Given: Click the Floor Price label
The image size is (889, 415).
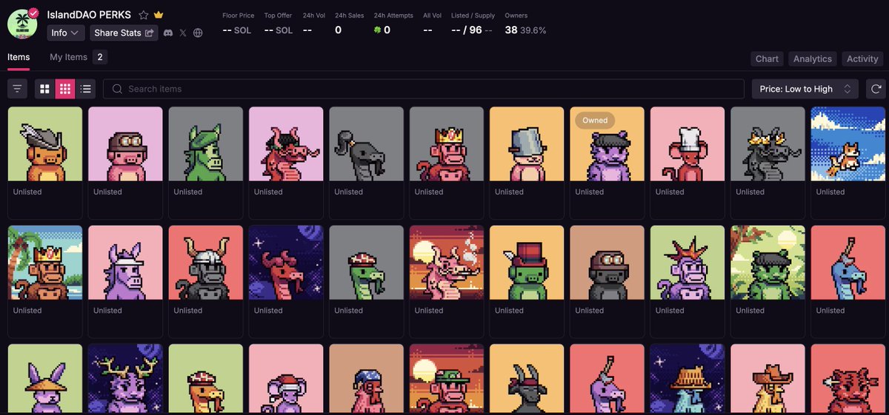Looking at the screenshot, I should (x=239, y=16).
